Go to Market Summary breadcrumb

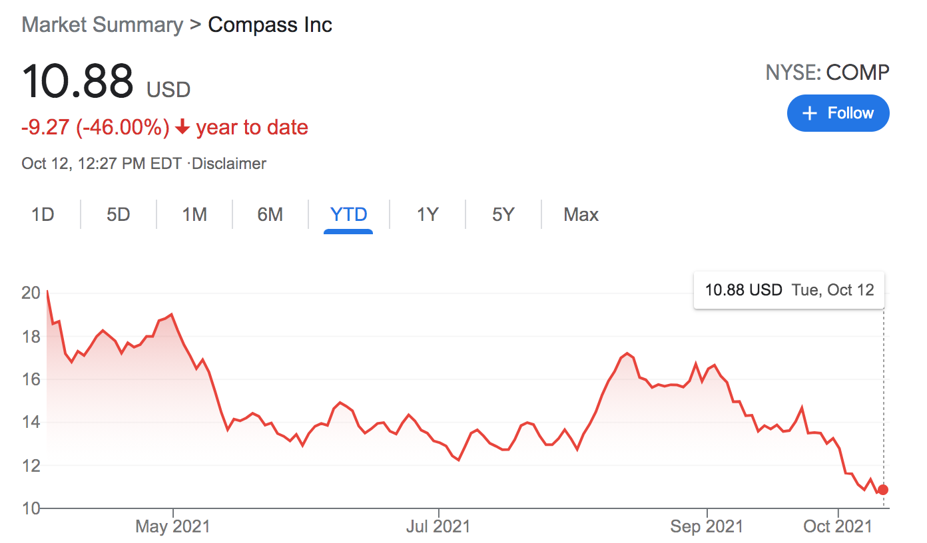(103, 25)
